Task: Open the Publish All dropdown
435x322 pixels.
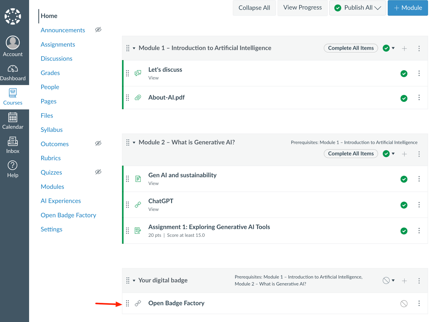Action: (x=358, y=8)
